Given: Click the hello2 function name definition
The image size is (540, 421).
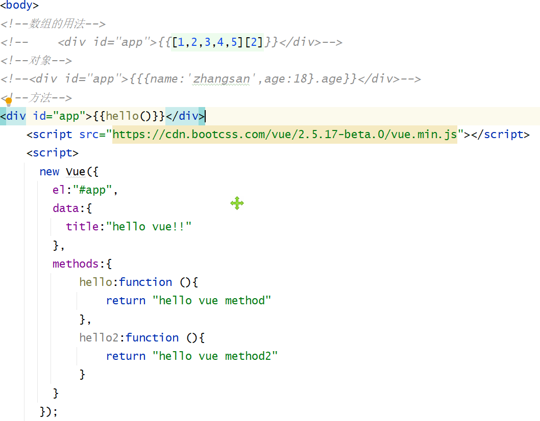Looking at the screenshot, I should 99,338.
